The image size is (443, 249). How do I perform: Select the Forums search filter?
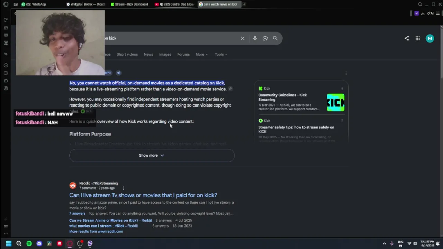tap(183, 54)
